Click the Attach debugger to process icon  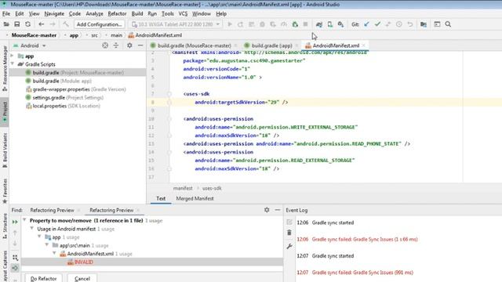tap(295, 24)
